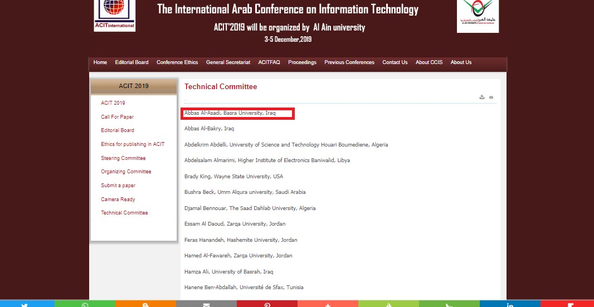The image size is (594, 307).
Task: Open Steering Committee in the sidebar
Action: 123,158
